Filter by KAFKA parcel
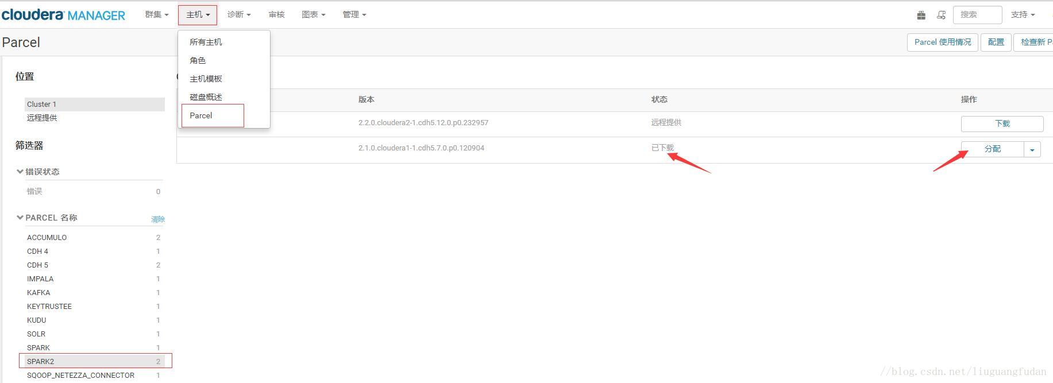 [x=94, y=293]
